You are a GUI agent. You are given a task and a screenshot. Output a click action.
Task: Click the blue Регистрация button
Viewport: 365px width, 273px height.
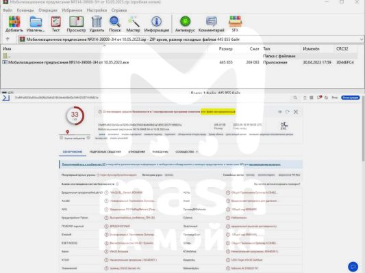pyautogui.click(x=351, y=98)
